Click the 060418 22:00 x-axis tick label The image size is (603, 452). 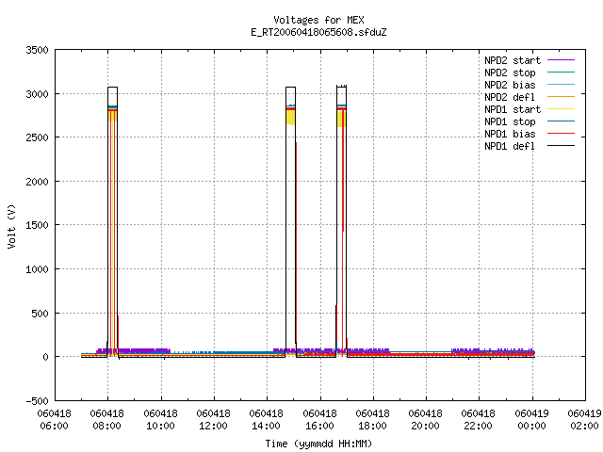478,420
